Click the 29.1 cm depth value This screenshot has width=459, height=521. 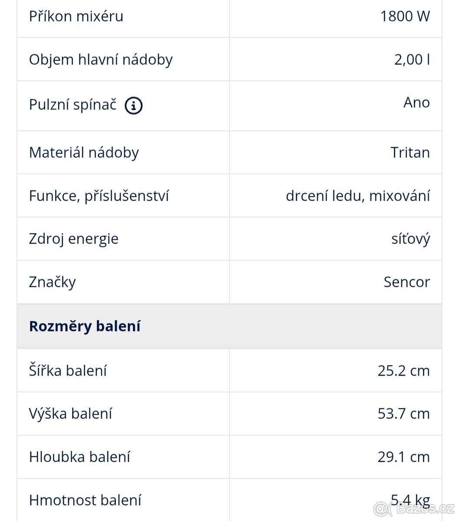[x=403, y=457]
